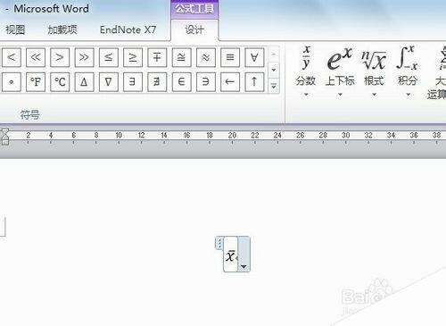This screenshot has width=446, height=326.
Task: Open the 上下标 script gallery
Action: (340, 71)
